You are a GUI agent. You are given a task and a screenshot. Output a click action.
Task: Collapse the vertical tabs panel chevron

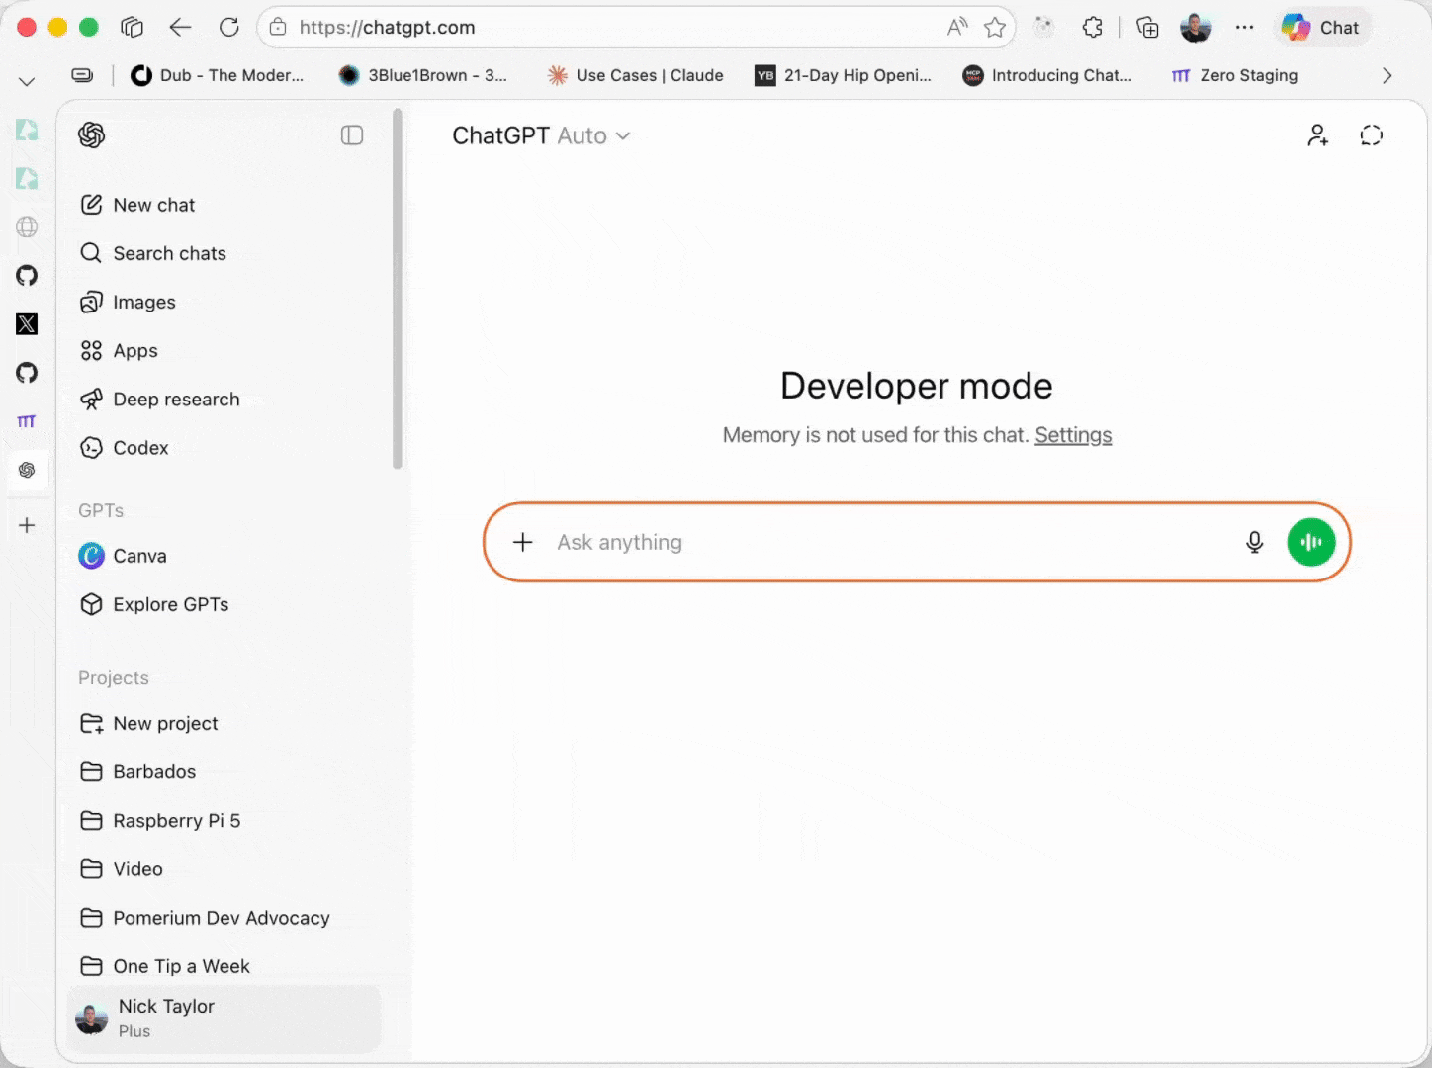click(x=27, y=81)
